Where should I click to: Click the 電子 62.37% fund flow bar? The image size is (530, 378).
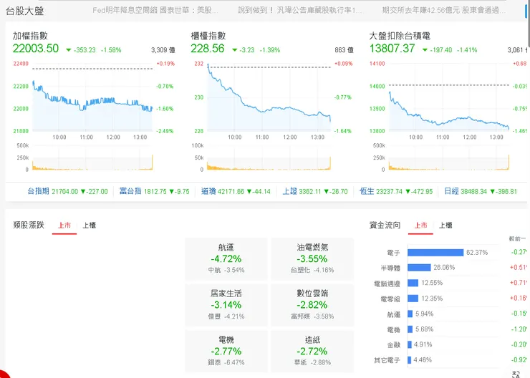point(435,253)
